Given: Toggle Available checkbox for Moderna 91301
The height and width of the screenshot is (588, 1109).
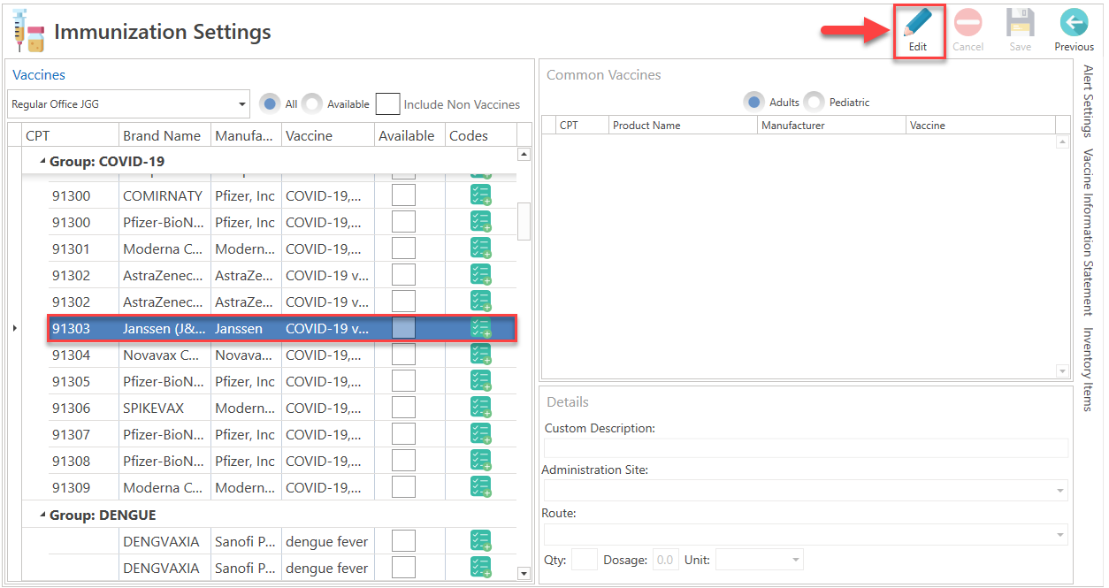Looking at the screenshot, I should pos(404,248).
